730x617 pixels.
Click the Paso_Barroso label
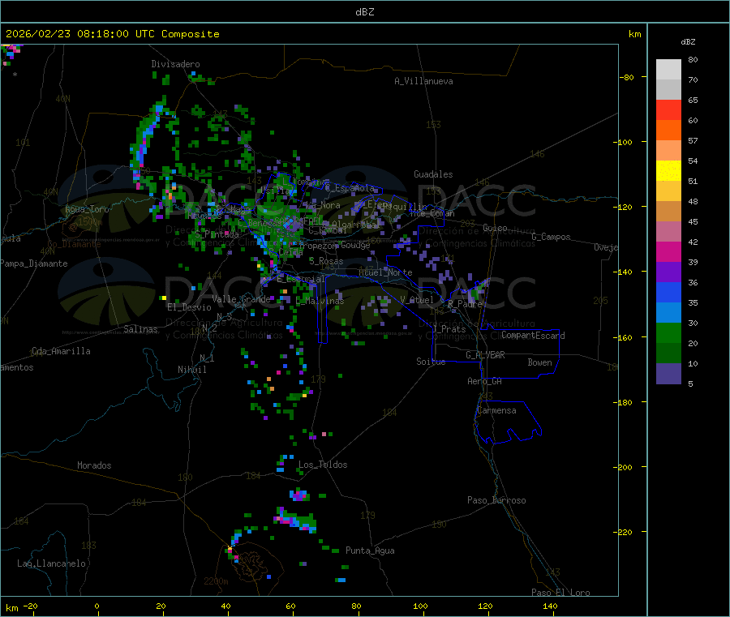tap(496, 500)
